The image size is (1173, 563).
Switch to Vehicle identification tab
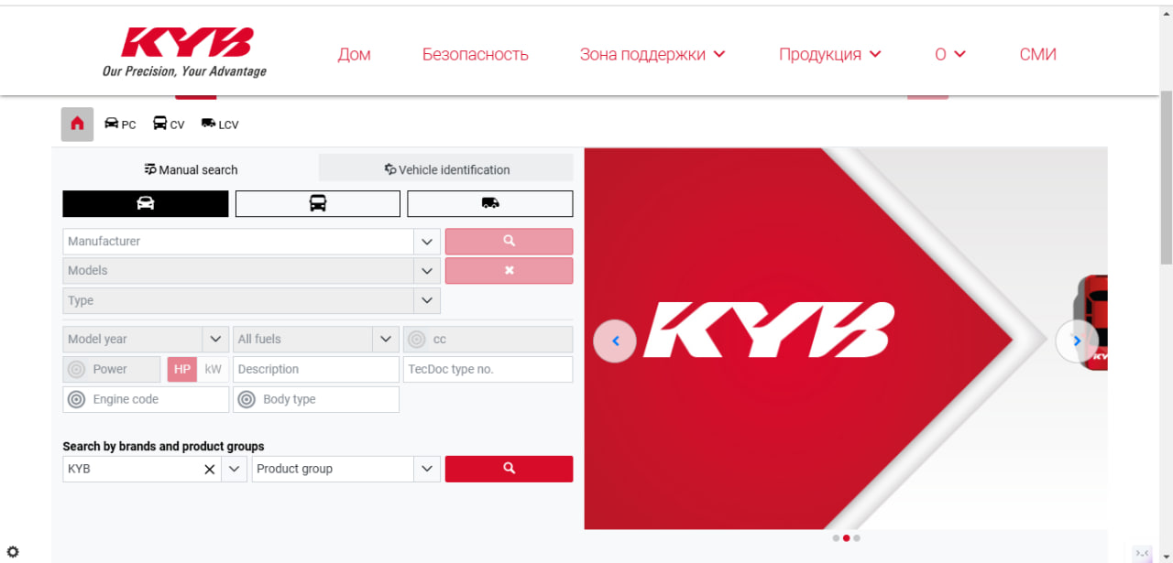pos(446,169)
